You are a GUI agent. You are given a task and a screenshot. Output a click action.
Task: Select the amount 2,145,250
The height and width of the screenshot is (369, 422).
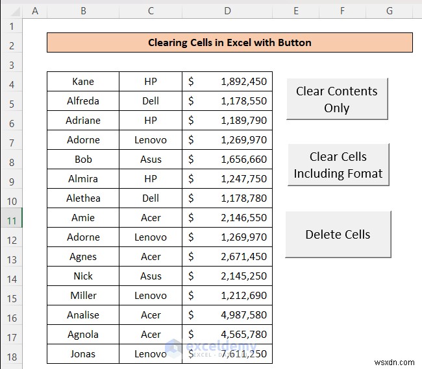(227, 276)
